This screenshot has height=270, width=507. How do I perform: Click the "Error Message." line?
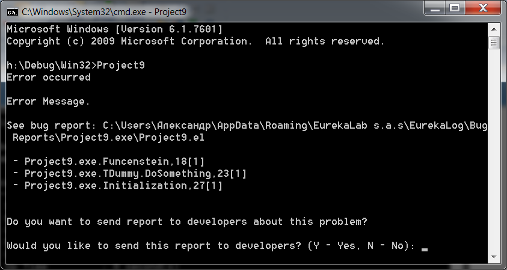pos(48,102)
